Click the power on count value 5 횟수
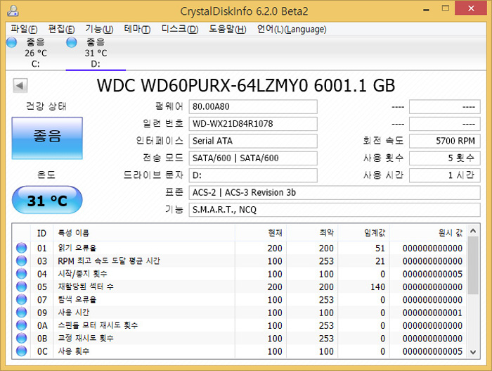This screenshot has height=371, width=492. [x=445, y=158]
